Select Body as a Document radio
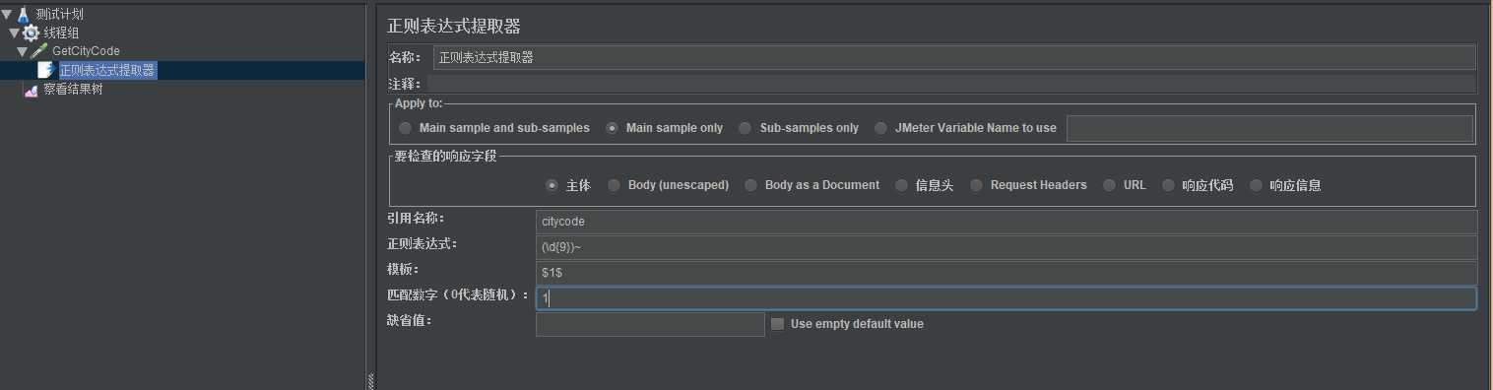 (751, 185)
